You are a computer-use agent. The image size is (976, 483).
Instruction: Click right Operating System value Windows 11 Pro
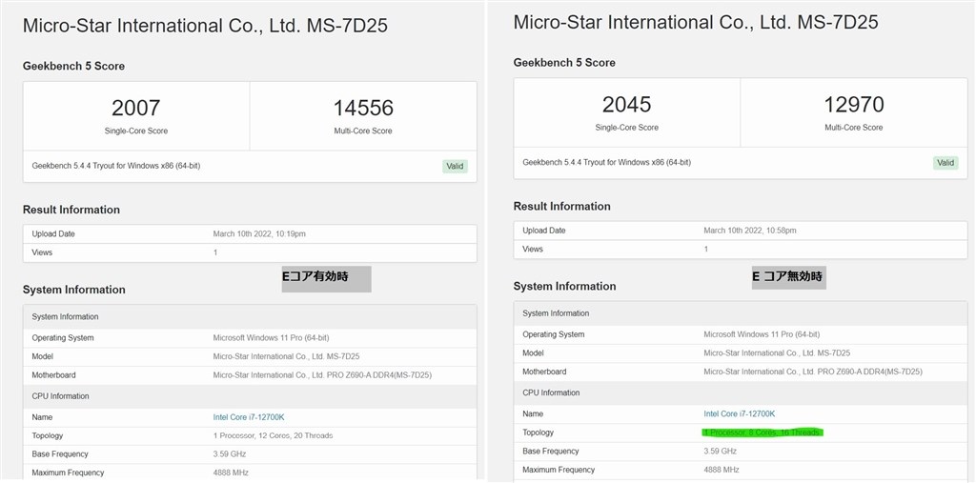pos(762,334)
